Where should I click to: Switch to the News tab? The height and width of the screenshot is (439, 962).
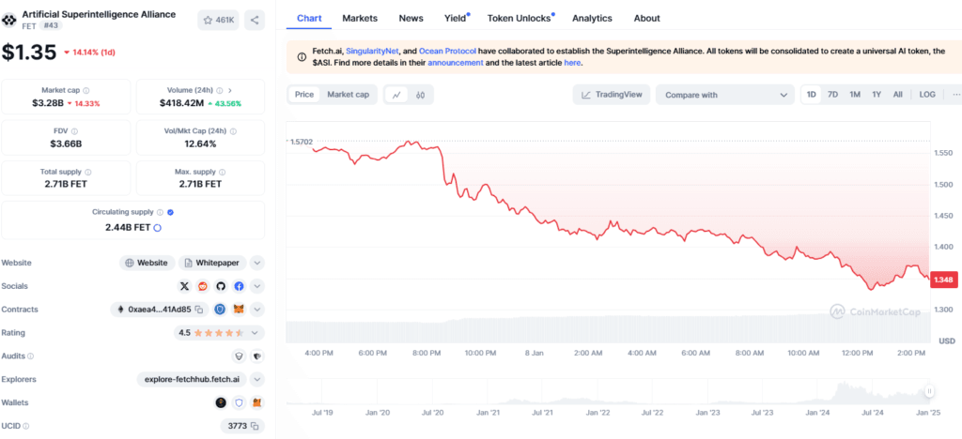tap(411, 19)
